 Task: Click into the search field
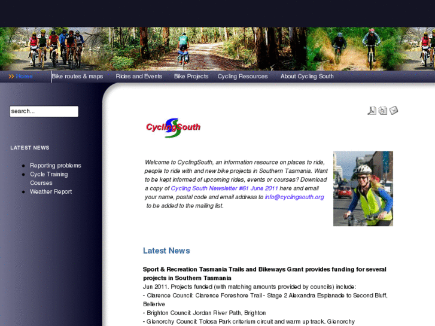tap(44, 111)
